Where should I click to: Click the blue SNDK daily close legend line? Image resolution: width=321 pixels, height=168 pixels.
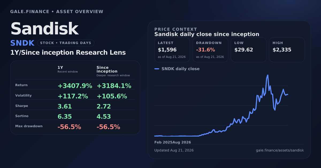(157, 69)
